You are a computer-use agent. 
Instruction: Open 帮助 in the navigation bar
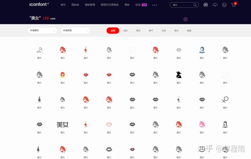click(127, 5)
